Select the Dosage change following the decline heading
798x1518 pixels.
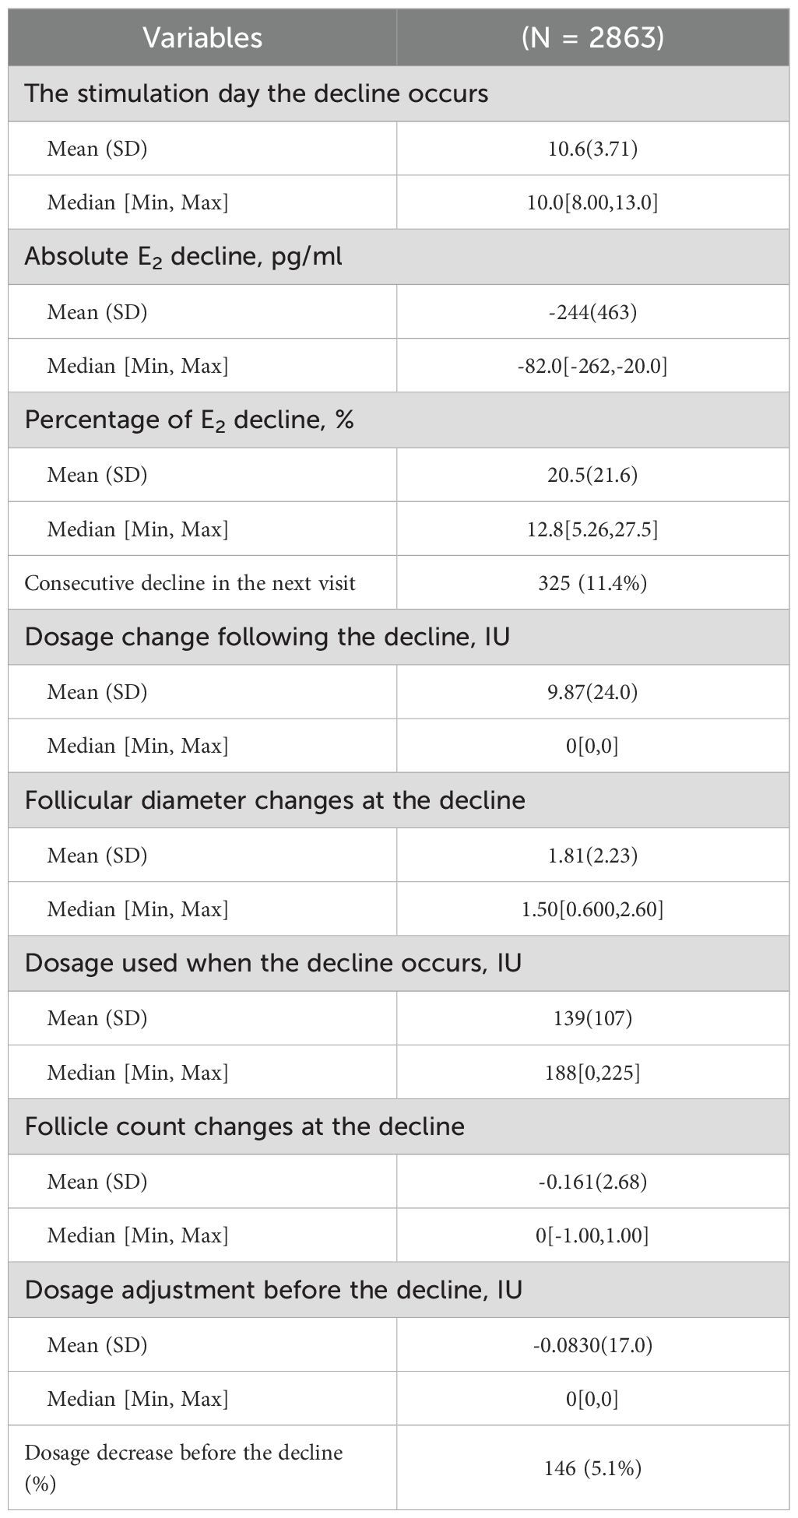click(x=267, y=637)
